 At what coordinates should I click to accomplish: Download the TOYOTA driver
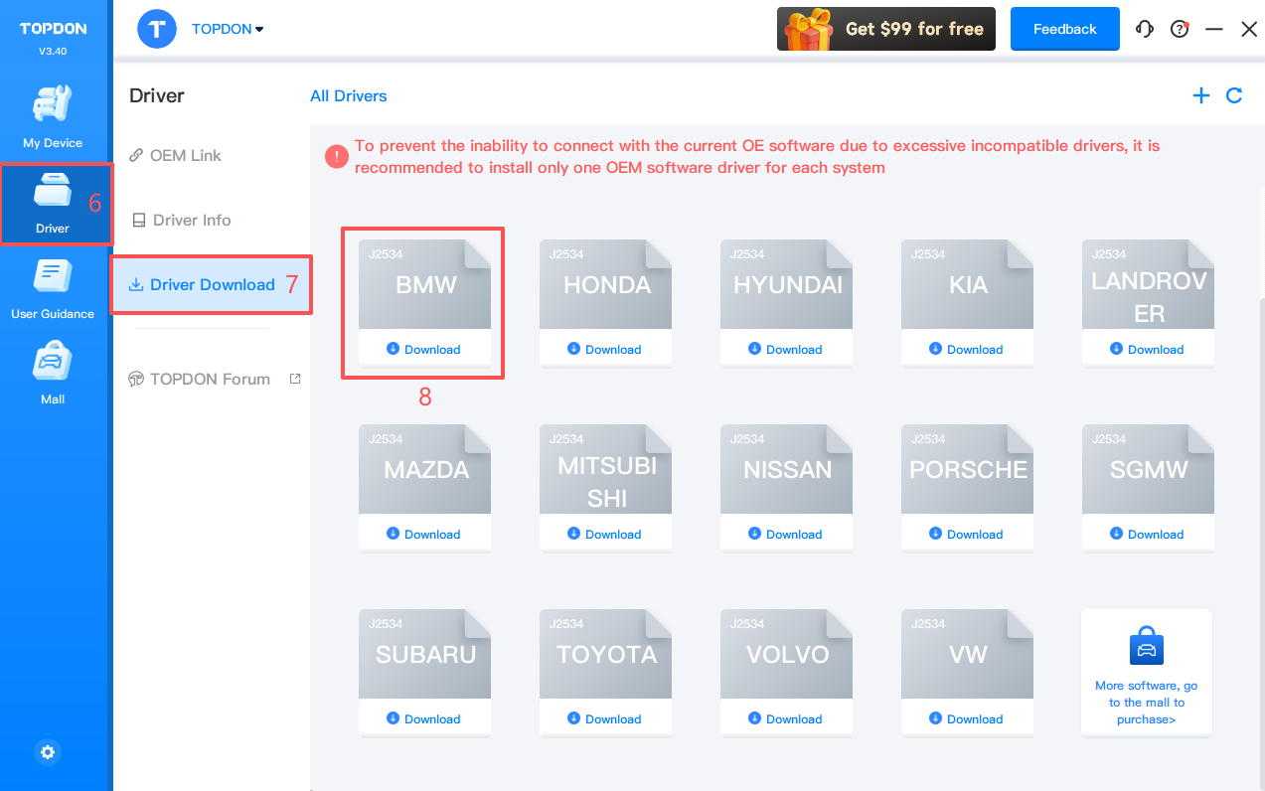[x=605, y=718]
